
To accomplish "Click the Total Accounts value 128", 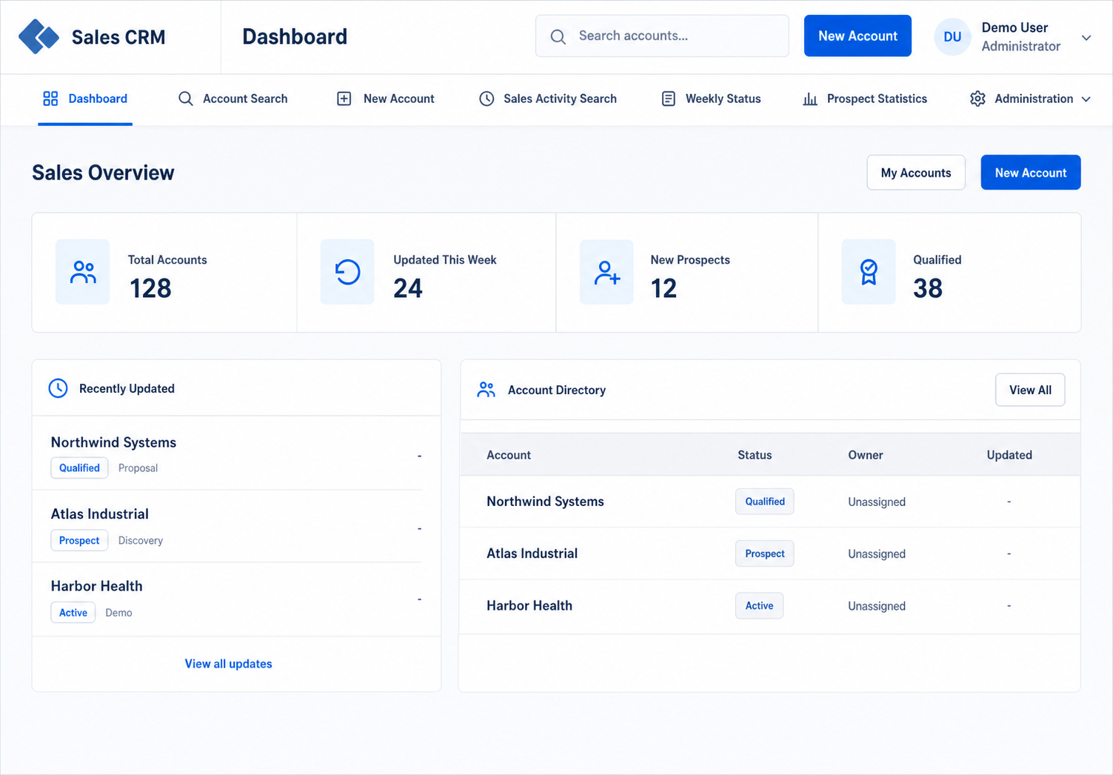I will [x=150, y=288].
